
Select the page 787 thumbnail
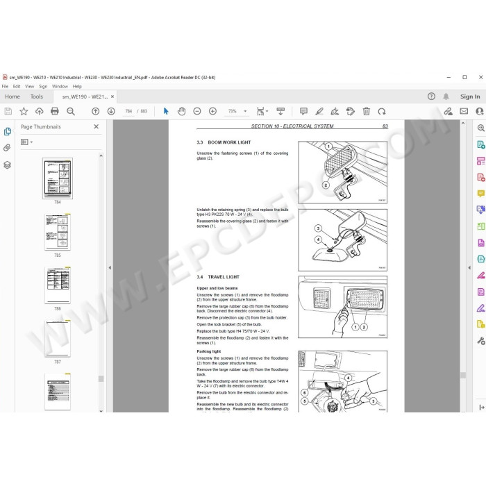[58, 339]
